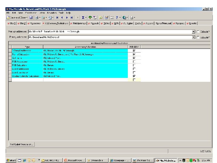Open the File menu
The width and height of the screenshot is (217, 163).
(8, 13)
